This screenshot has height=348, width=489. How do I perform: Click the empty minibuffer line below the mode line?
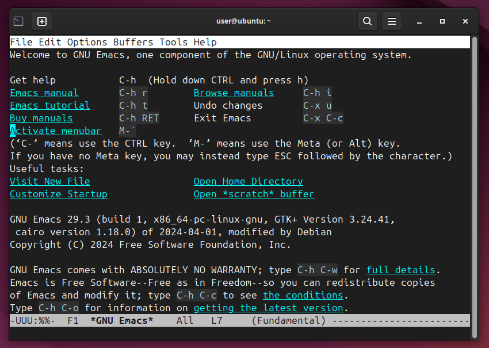pos(239,333)
